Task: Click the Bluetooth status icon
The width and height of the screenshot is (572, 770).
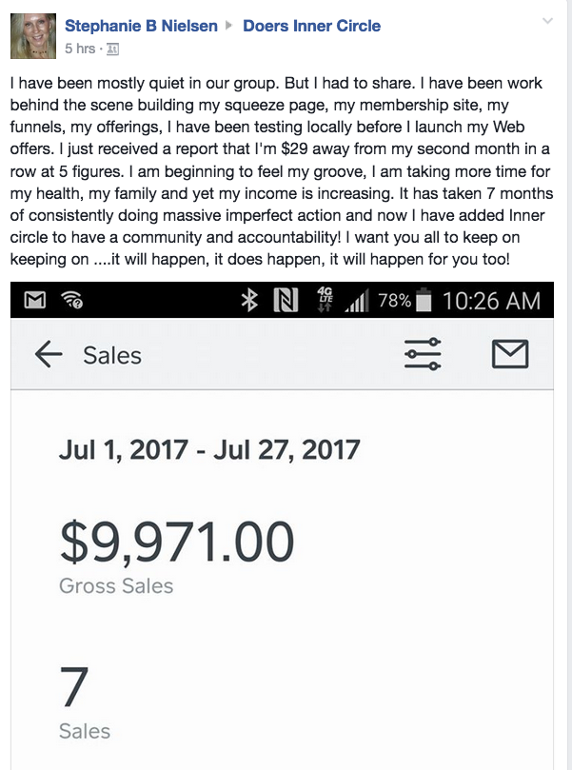Action: pyautogui.click(x=249, y=302)
